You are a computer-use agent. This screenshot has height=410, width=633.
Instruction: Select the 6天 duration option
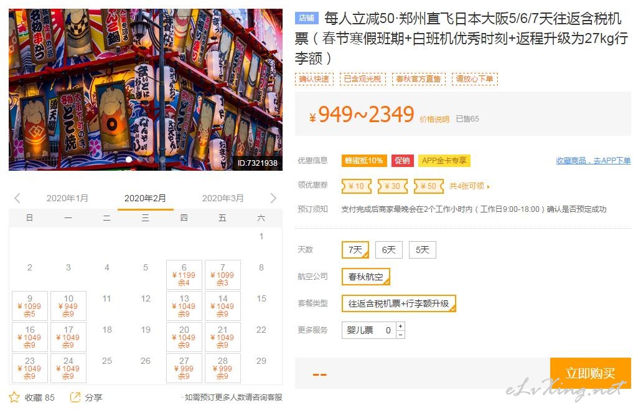pyautogui.click(x=389, y=250)
